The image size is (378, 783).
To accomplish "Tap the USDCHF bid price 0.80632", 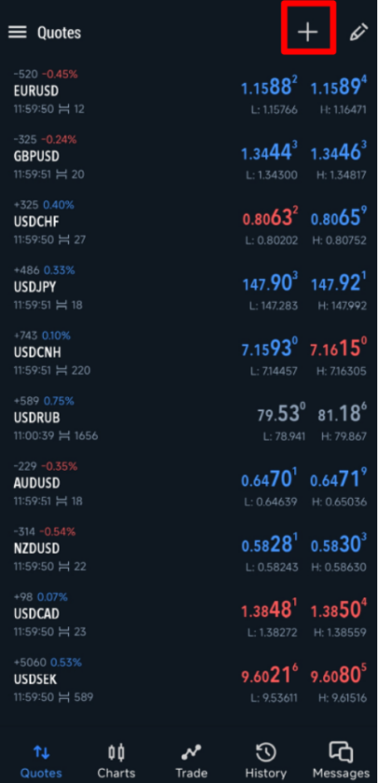I will point(270,219).
